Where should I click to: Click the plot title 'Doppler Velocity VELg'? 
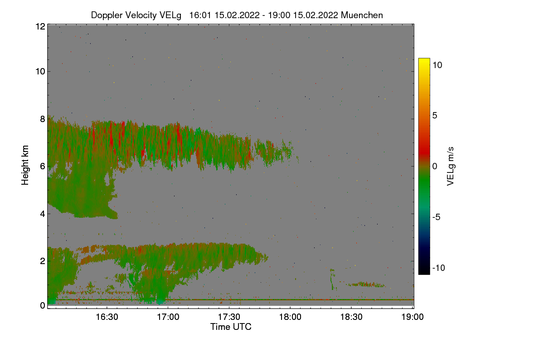pos(136,15)
